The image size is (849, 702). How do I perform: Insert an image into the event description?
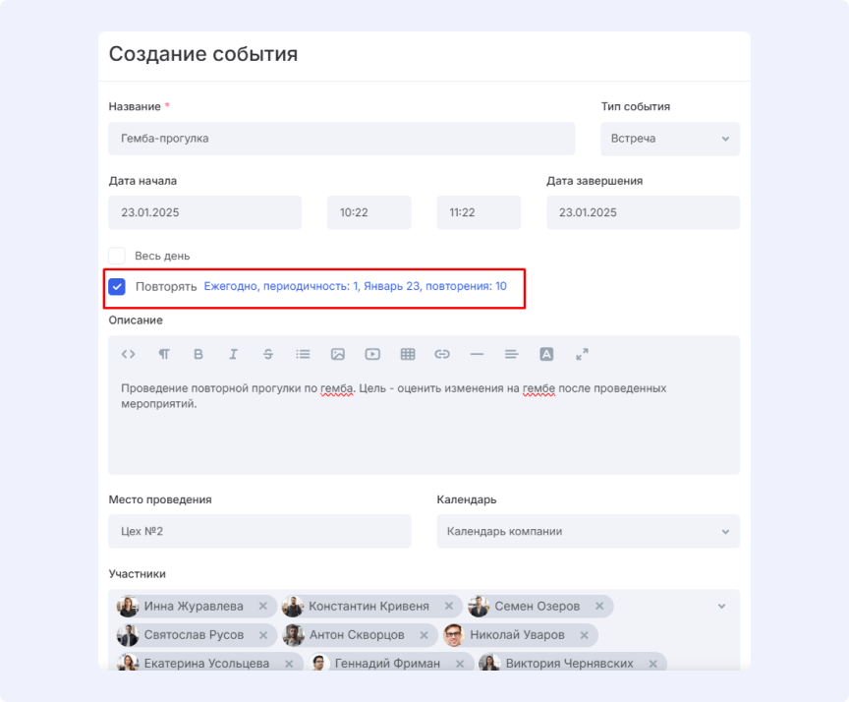point(337,354)
